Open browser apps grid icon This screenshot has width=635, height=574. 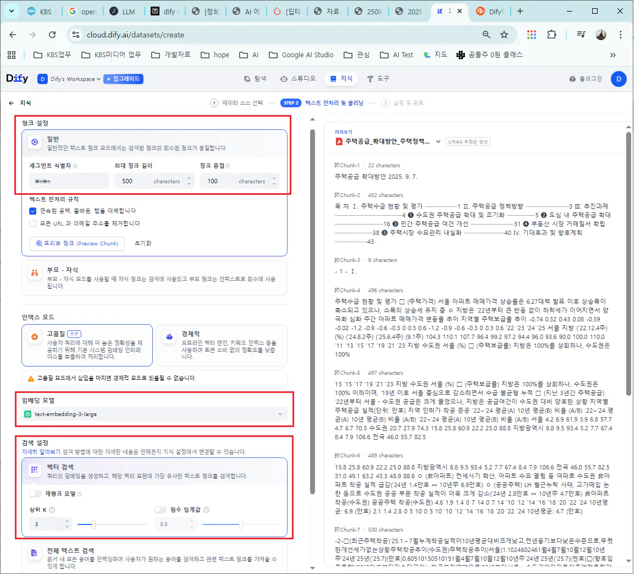click(12, 54)
